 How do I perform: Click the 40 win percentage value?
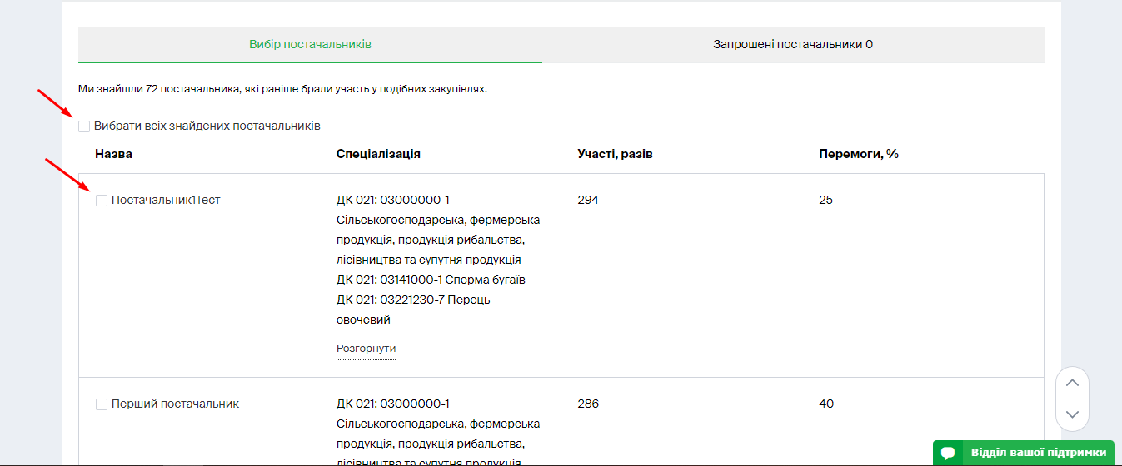[x=826, y=404]
